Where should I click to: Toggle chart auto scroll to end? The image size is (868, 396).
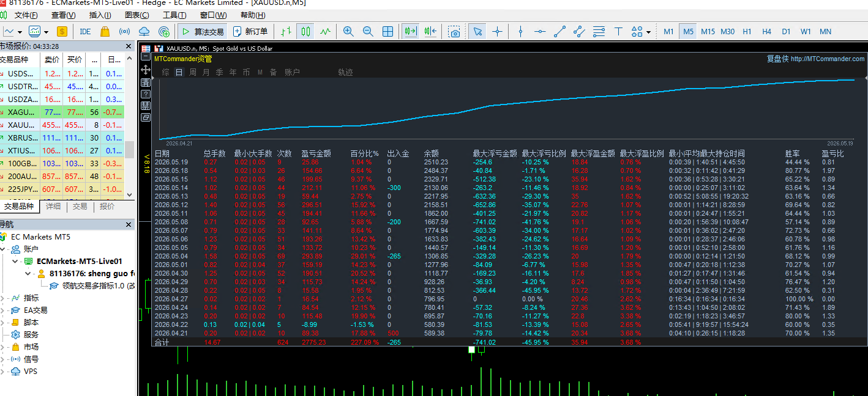[x=410, y=31]
